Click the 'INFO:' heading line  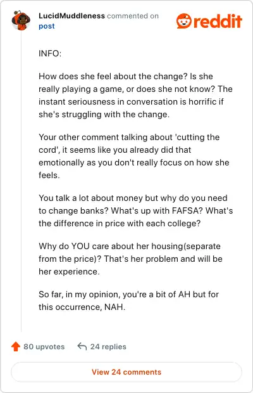[50, 53]
